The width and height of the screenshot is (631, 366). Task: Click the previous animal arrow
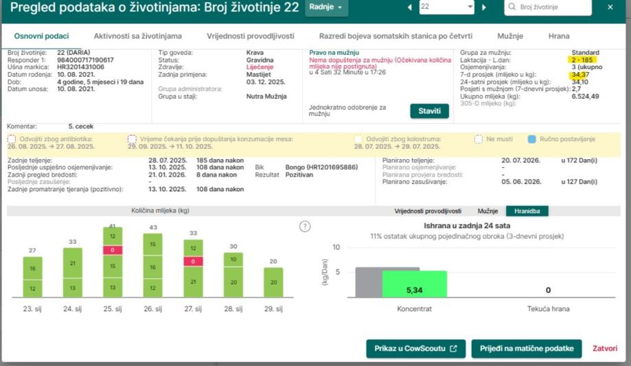[411, 7]
